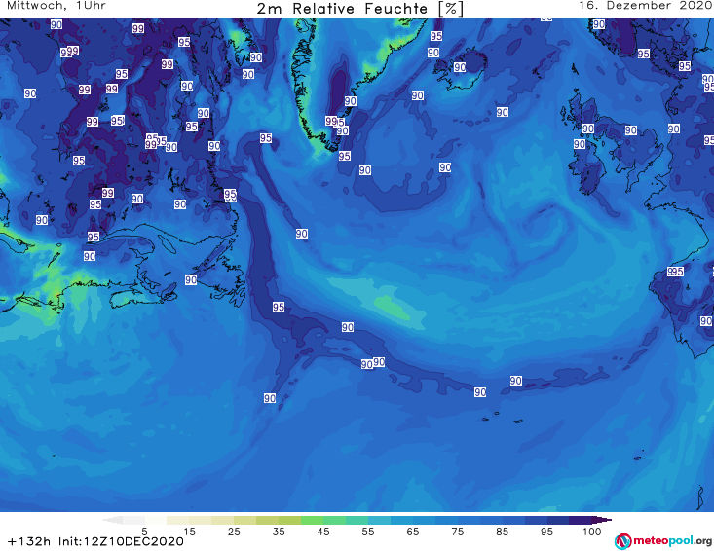
Task: Click the '85' value on the color scale
Action: click(503, 532)
